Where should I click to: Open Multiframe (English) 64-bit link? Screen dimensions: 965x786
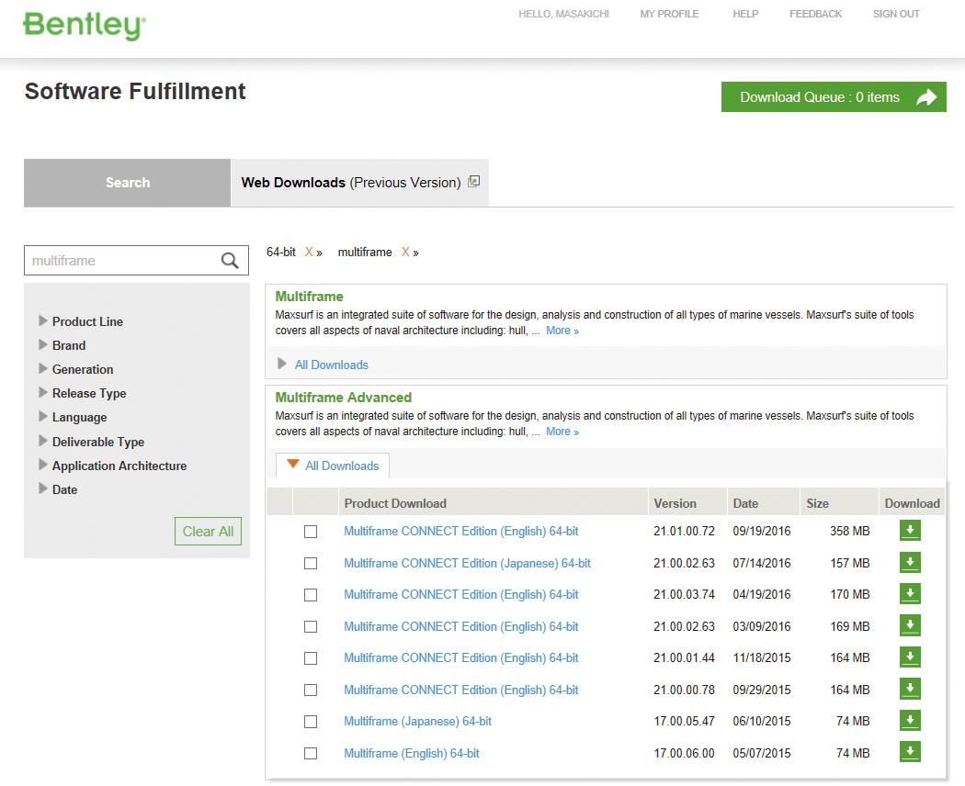point(411,754)
